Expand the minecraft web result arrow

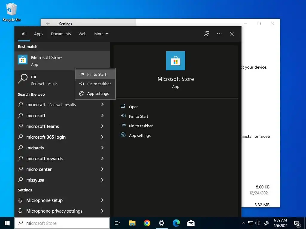102,104
